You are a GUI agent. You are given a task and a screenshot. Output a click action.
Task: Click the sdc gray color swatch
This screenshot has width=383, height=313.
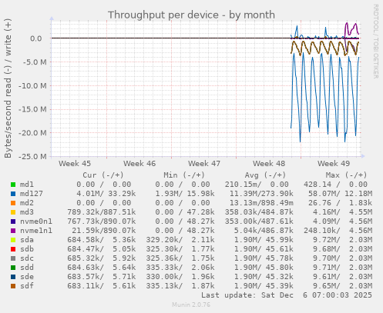pyautogui.click(x=13, y=258)
